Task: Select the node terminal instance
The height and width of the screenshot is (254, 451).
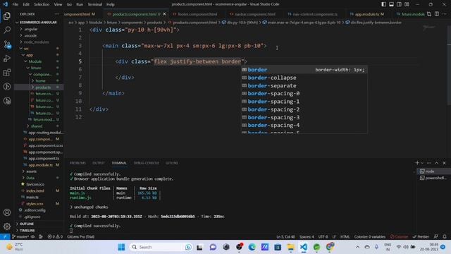Action: tap(433, 171)
